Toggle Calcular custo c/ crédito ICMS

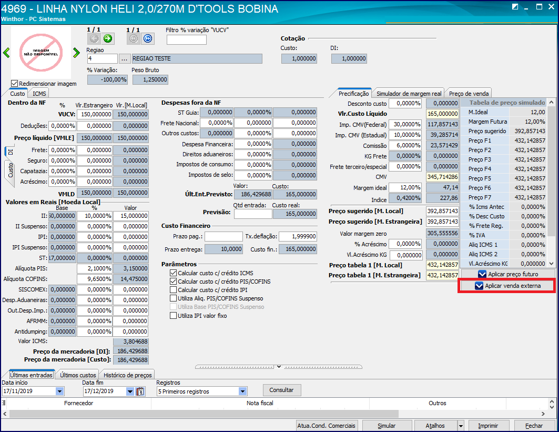[173, 273]
